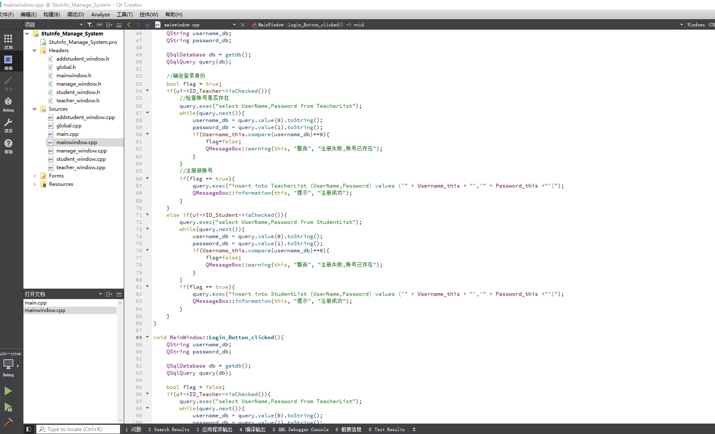Open the 控件(W) menu

pyautogui.click(x=149, y=14)
